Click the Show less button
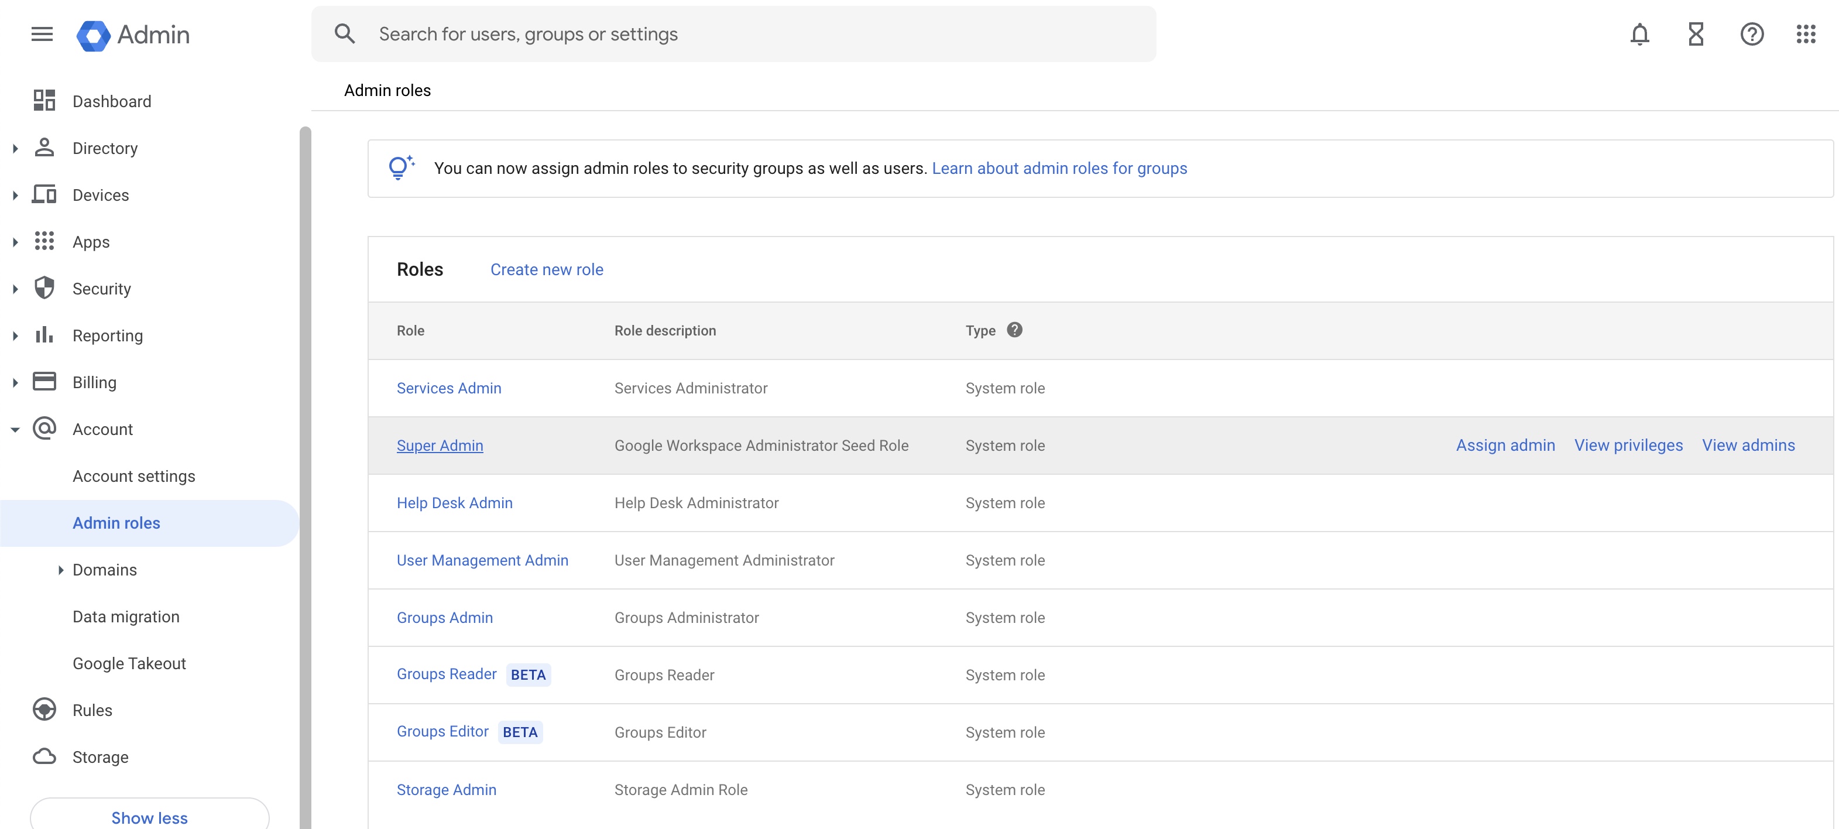 coord(149,817)
